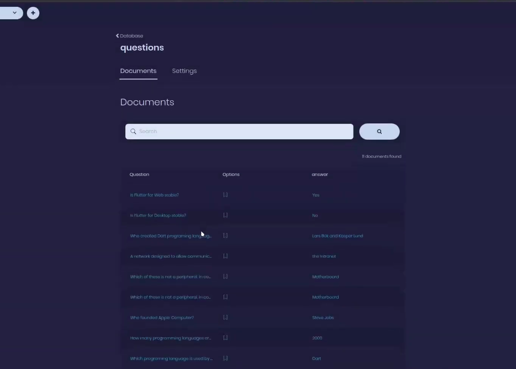Click the magnifier icon inside the search field
The image size is (516, 369).
point(133,131)
